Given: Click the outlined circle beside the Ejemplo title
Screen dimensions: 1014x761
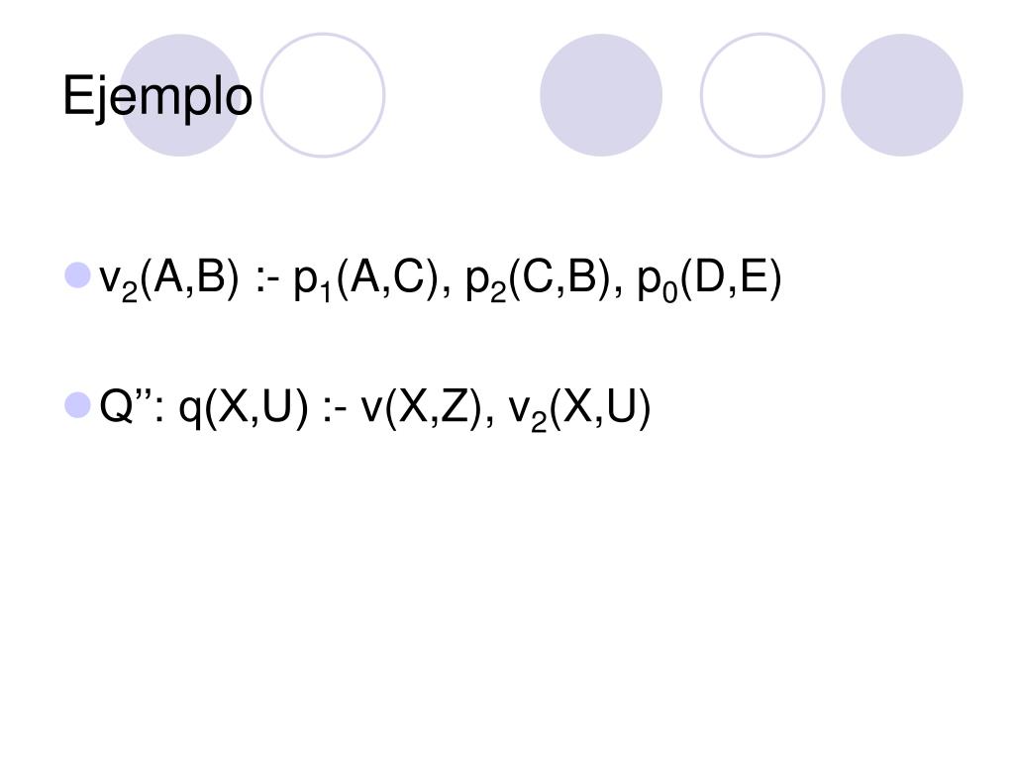Looking at the screenshot, I should [x=323, y=95].
